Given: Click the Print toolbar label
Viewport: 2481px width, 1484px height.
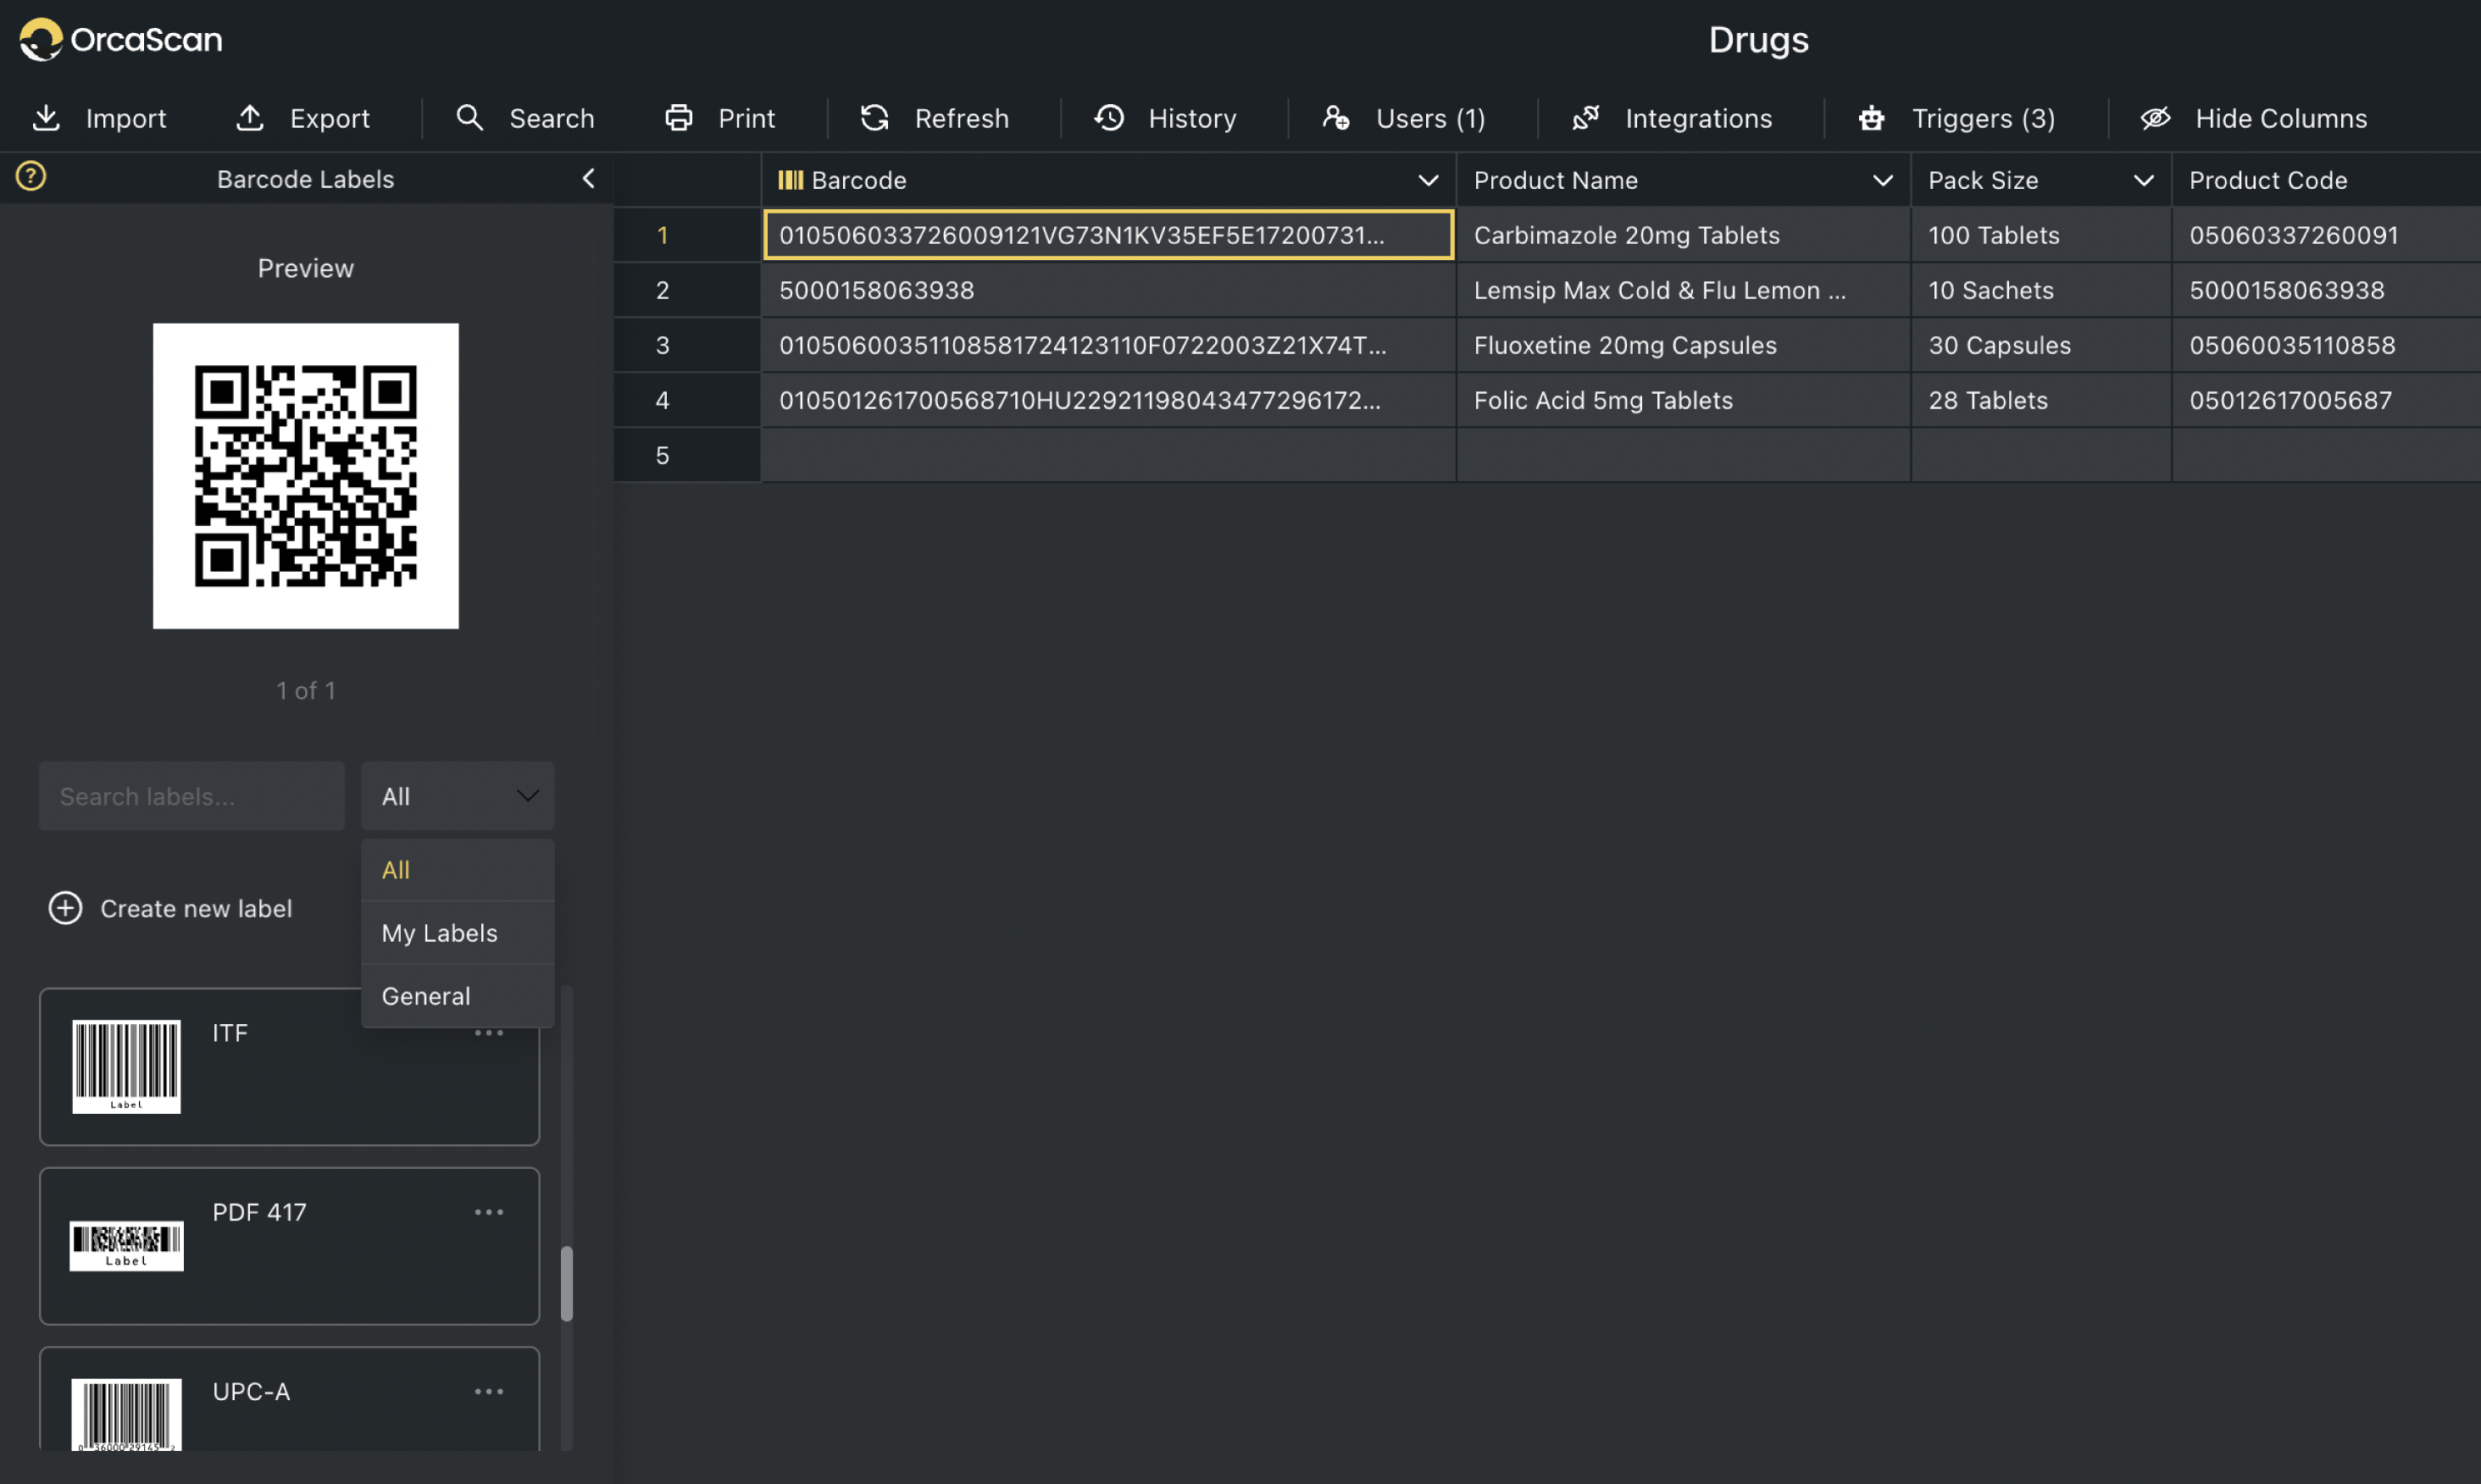Looking at the screenshot, I should [747, 118].
